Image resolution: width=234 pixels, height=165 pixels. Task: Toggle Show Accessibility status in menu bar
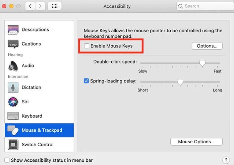point(7,160)
